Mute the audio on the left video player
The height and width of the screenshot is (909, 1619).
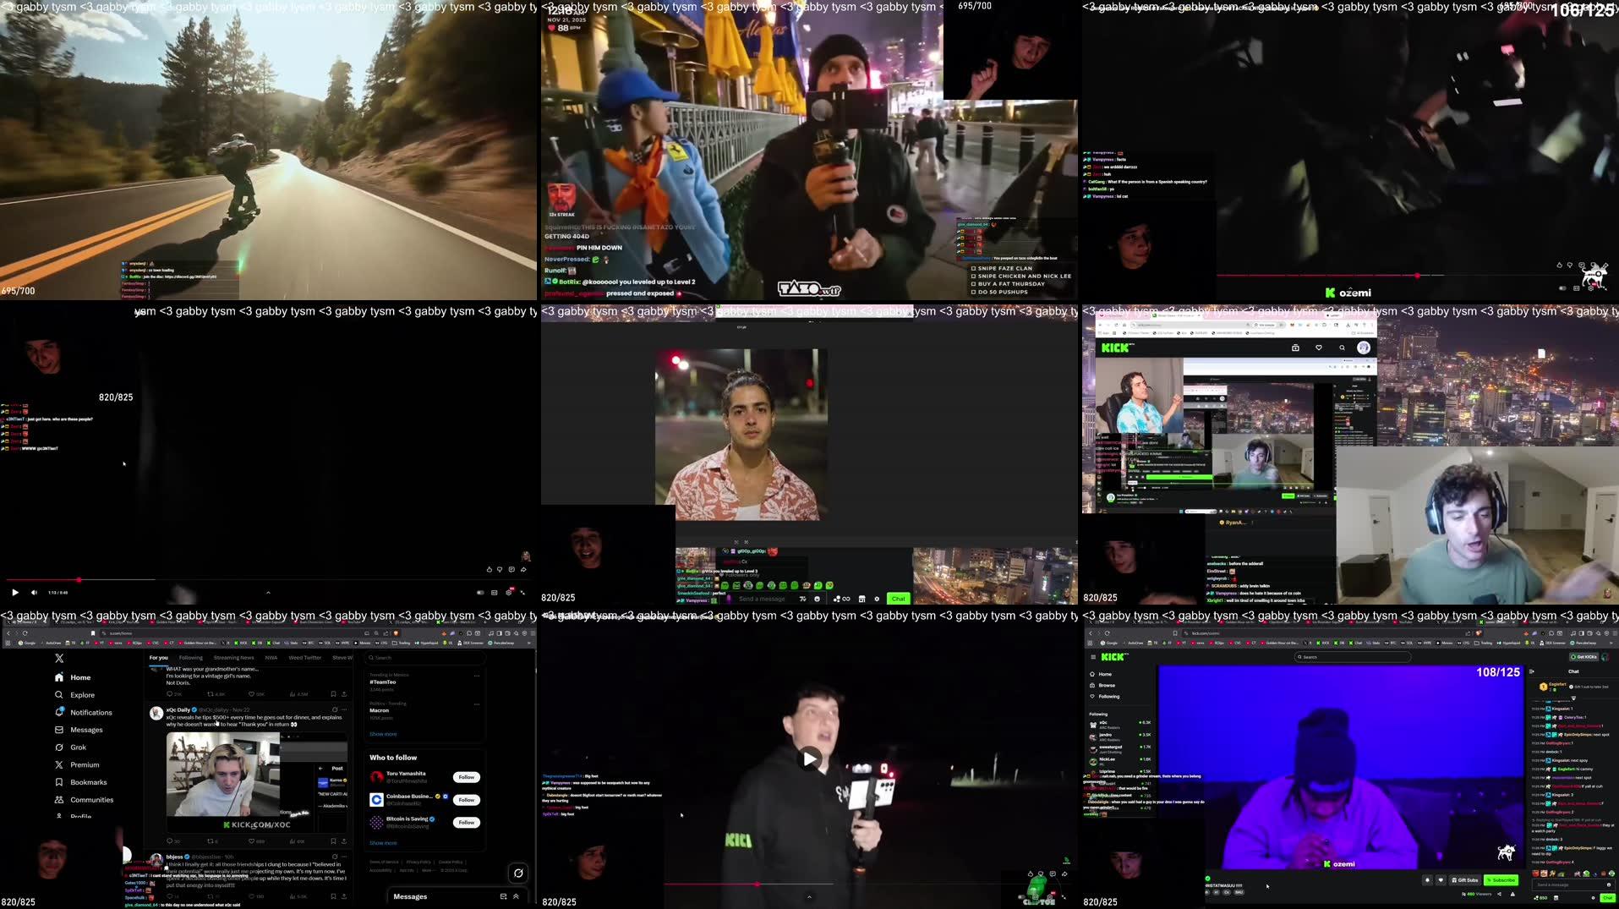point(35,592)
